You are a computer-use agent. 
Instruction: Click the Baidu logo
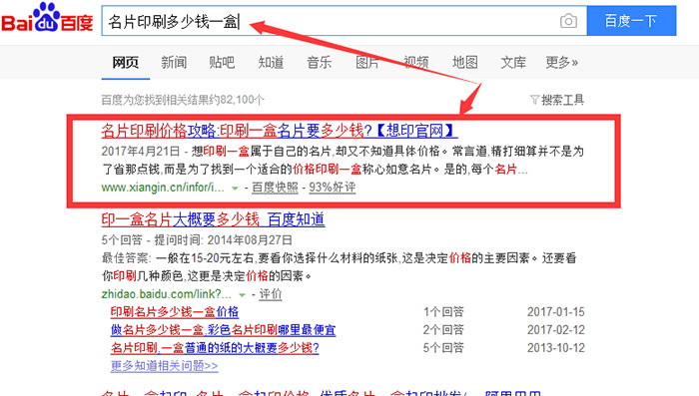[47, 18]
